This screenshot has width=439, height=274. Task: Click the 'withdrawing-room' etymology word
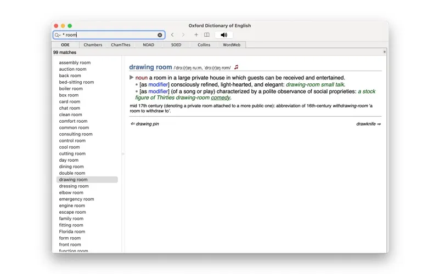coord(350,106)
